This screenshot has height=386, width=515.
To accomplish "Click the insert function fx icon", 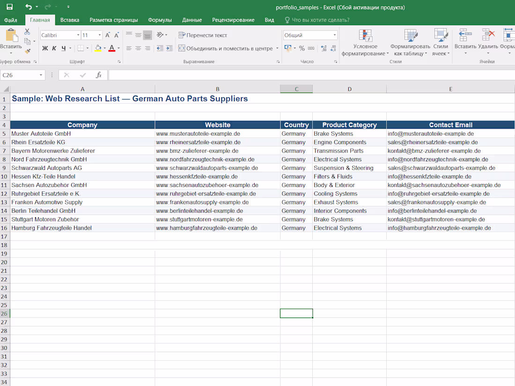I will pos(98,75).
